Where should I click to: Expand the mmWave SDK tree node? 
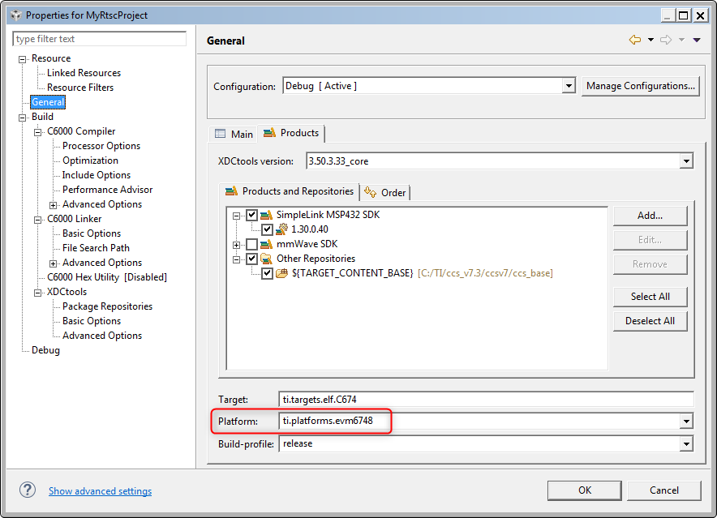pos(236,244)
